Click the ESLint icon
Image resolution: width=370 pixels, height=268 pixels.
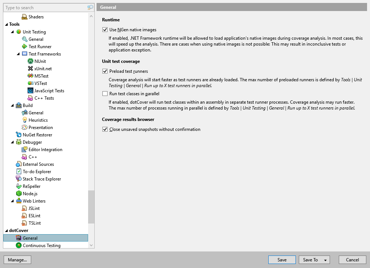25,215
